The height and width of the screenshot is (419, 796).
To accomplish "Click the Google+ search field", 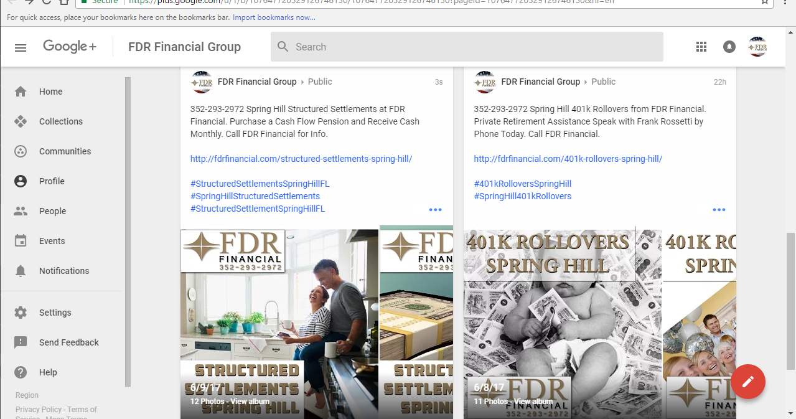I will [x=467, y=47].
